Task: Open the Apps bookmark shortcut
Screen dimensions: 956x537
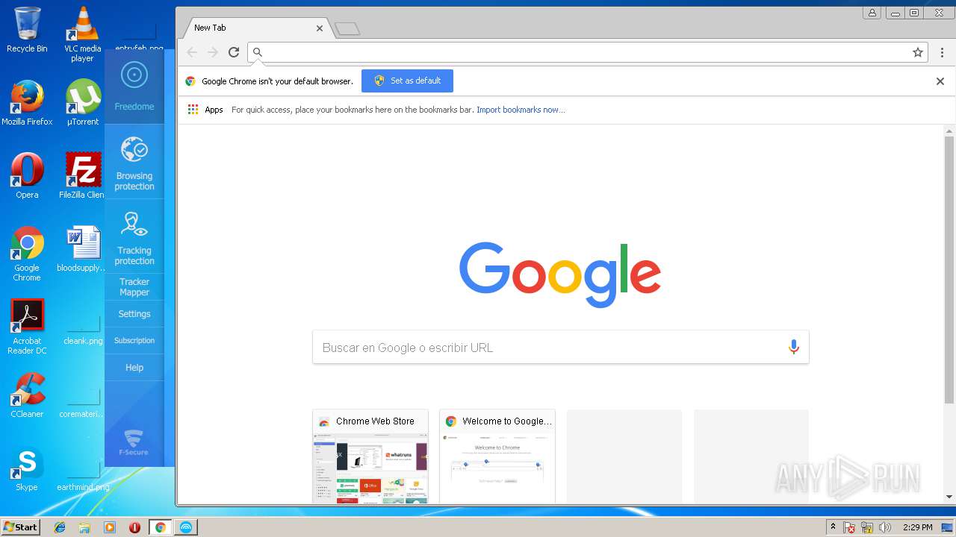Action: coord(205,110)
